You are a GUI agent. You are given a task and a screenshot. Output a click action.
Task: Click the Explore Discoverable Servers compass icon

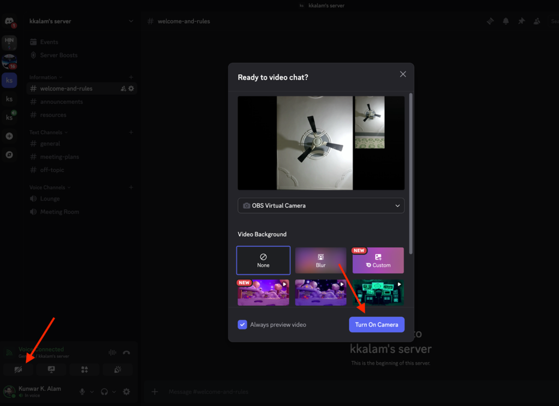click(9, 154)
